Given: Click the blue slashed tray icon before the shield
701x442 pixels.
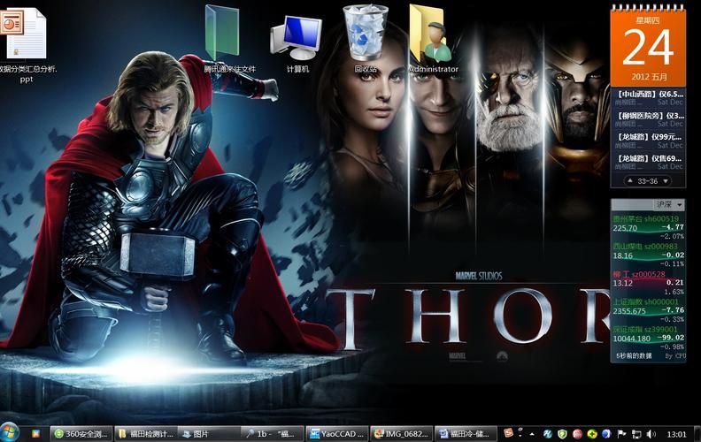Looking at the screenshot, I should click(x=548, y=433).
